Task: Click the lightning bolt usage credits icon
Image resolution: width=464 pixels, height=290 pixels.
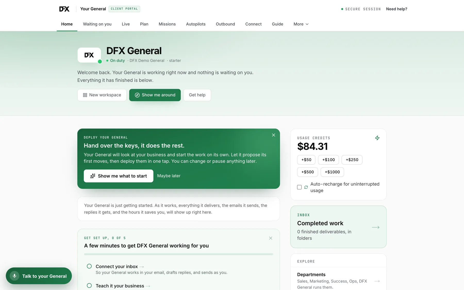Action: (x=377, y=138)
